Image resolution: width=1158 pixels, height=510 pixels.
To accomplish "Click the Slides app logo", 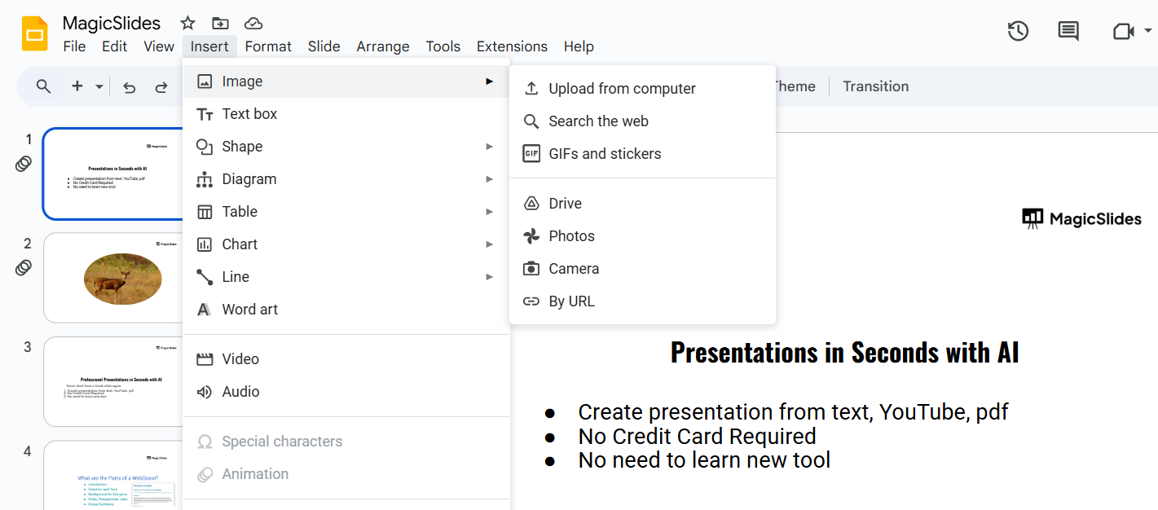I will [x=34, y=34].
